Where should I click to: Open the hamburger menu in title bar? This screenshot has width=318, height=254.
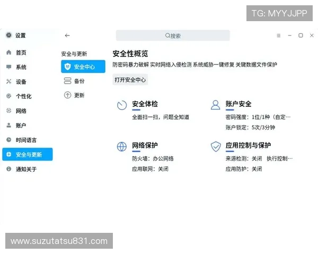click(279, 35)
